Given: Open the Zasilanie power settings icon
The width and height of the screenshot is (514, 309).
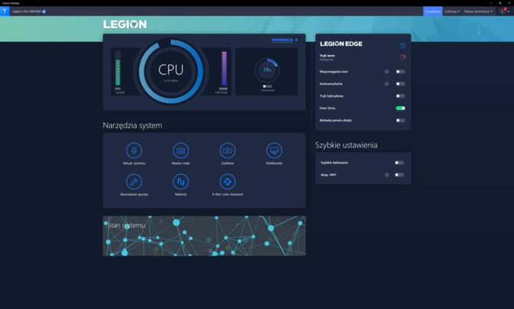Looking at the screenshot, I should pyautogui.click(x=228, y=151).
